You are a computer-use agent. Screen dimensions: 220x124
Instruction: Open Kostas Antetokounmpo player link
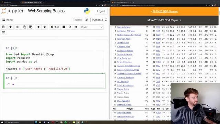coord(128,70)
